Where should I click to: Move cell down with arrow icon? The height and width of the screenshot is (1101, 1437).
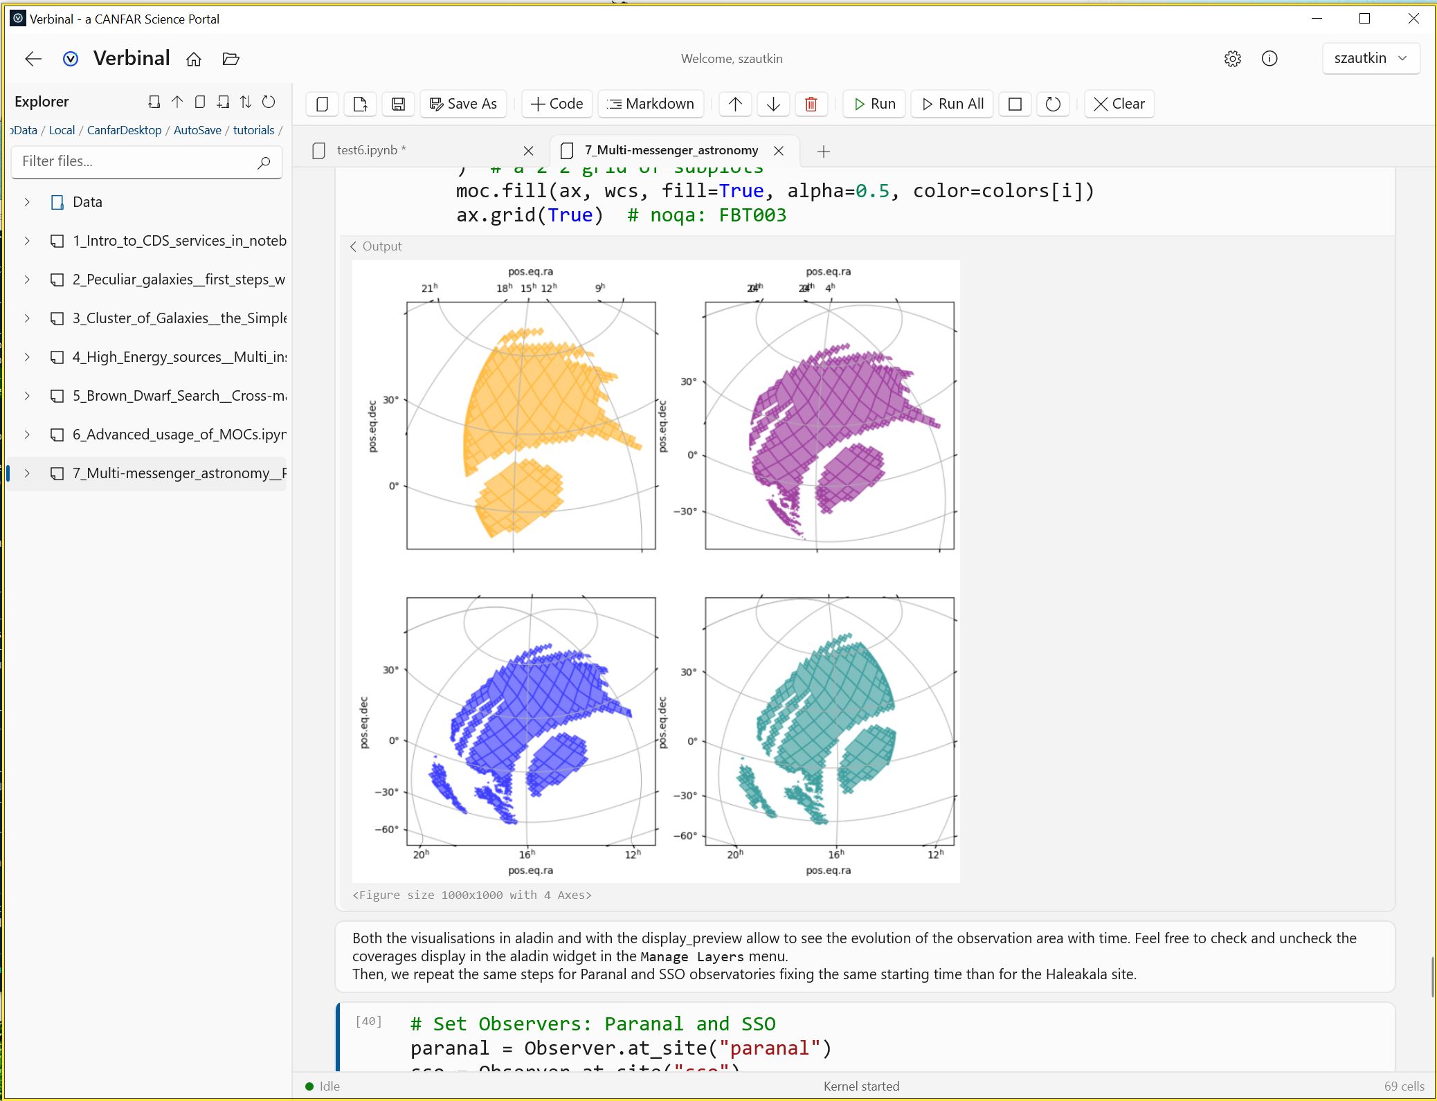(x=773, y=104)
